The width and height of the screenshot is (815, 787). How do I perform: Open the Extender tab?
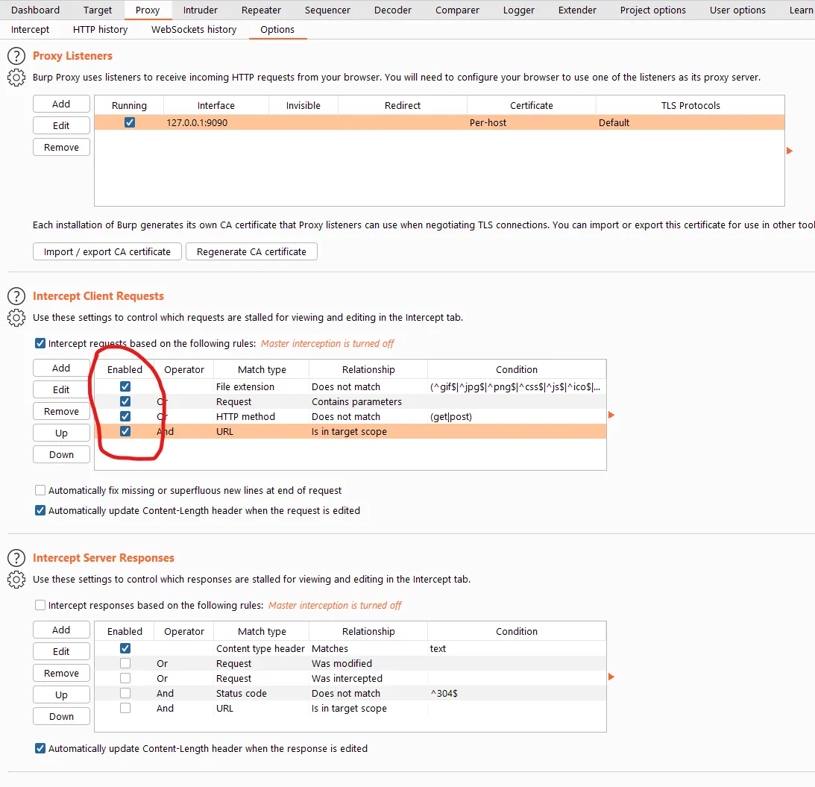577,10
